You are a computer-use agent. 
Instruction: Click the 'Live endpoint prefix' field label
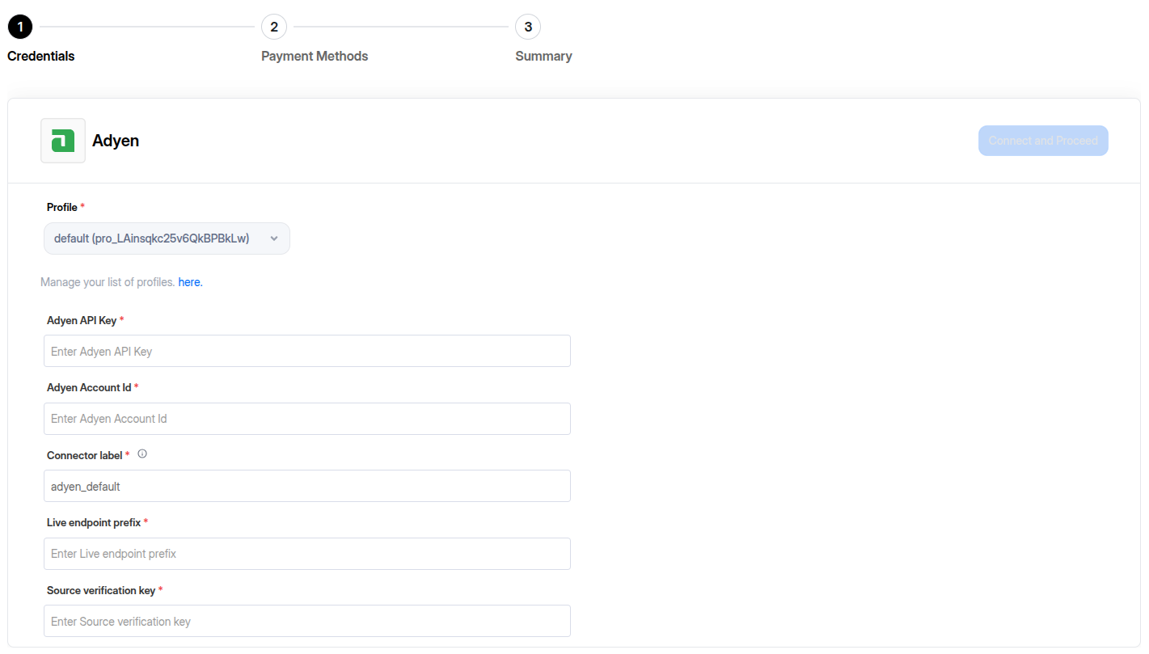click(94, 522)
